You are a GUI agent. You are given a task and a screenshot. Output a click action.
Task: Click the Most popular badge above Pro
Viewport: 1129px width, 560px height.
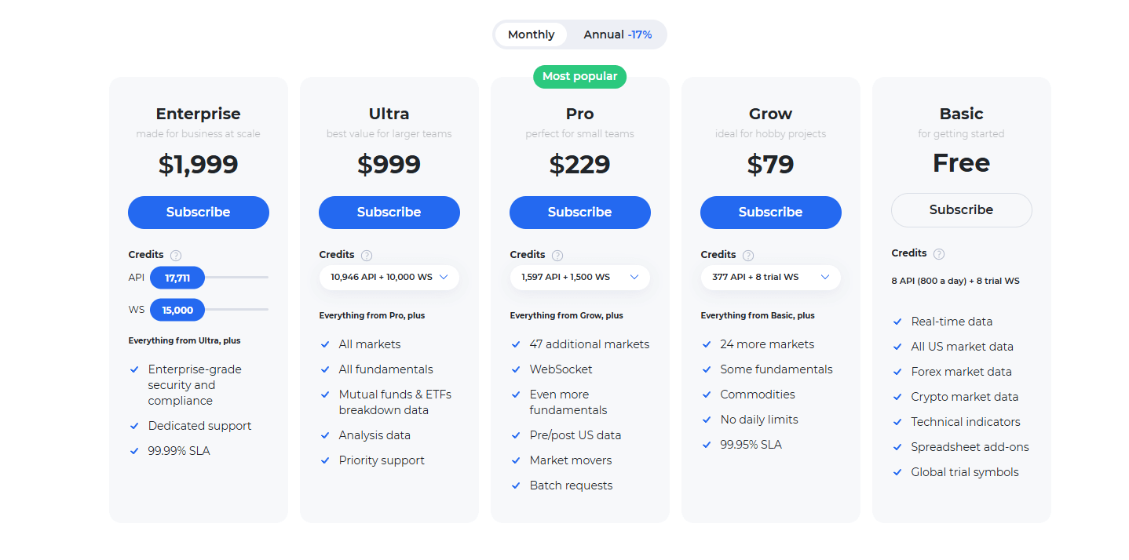click(x=579, y=76)
